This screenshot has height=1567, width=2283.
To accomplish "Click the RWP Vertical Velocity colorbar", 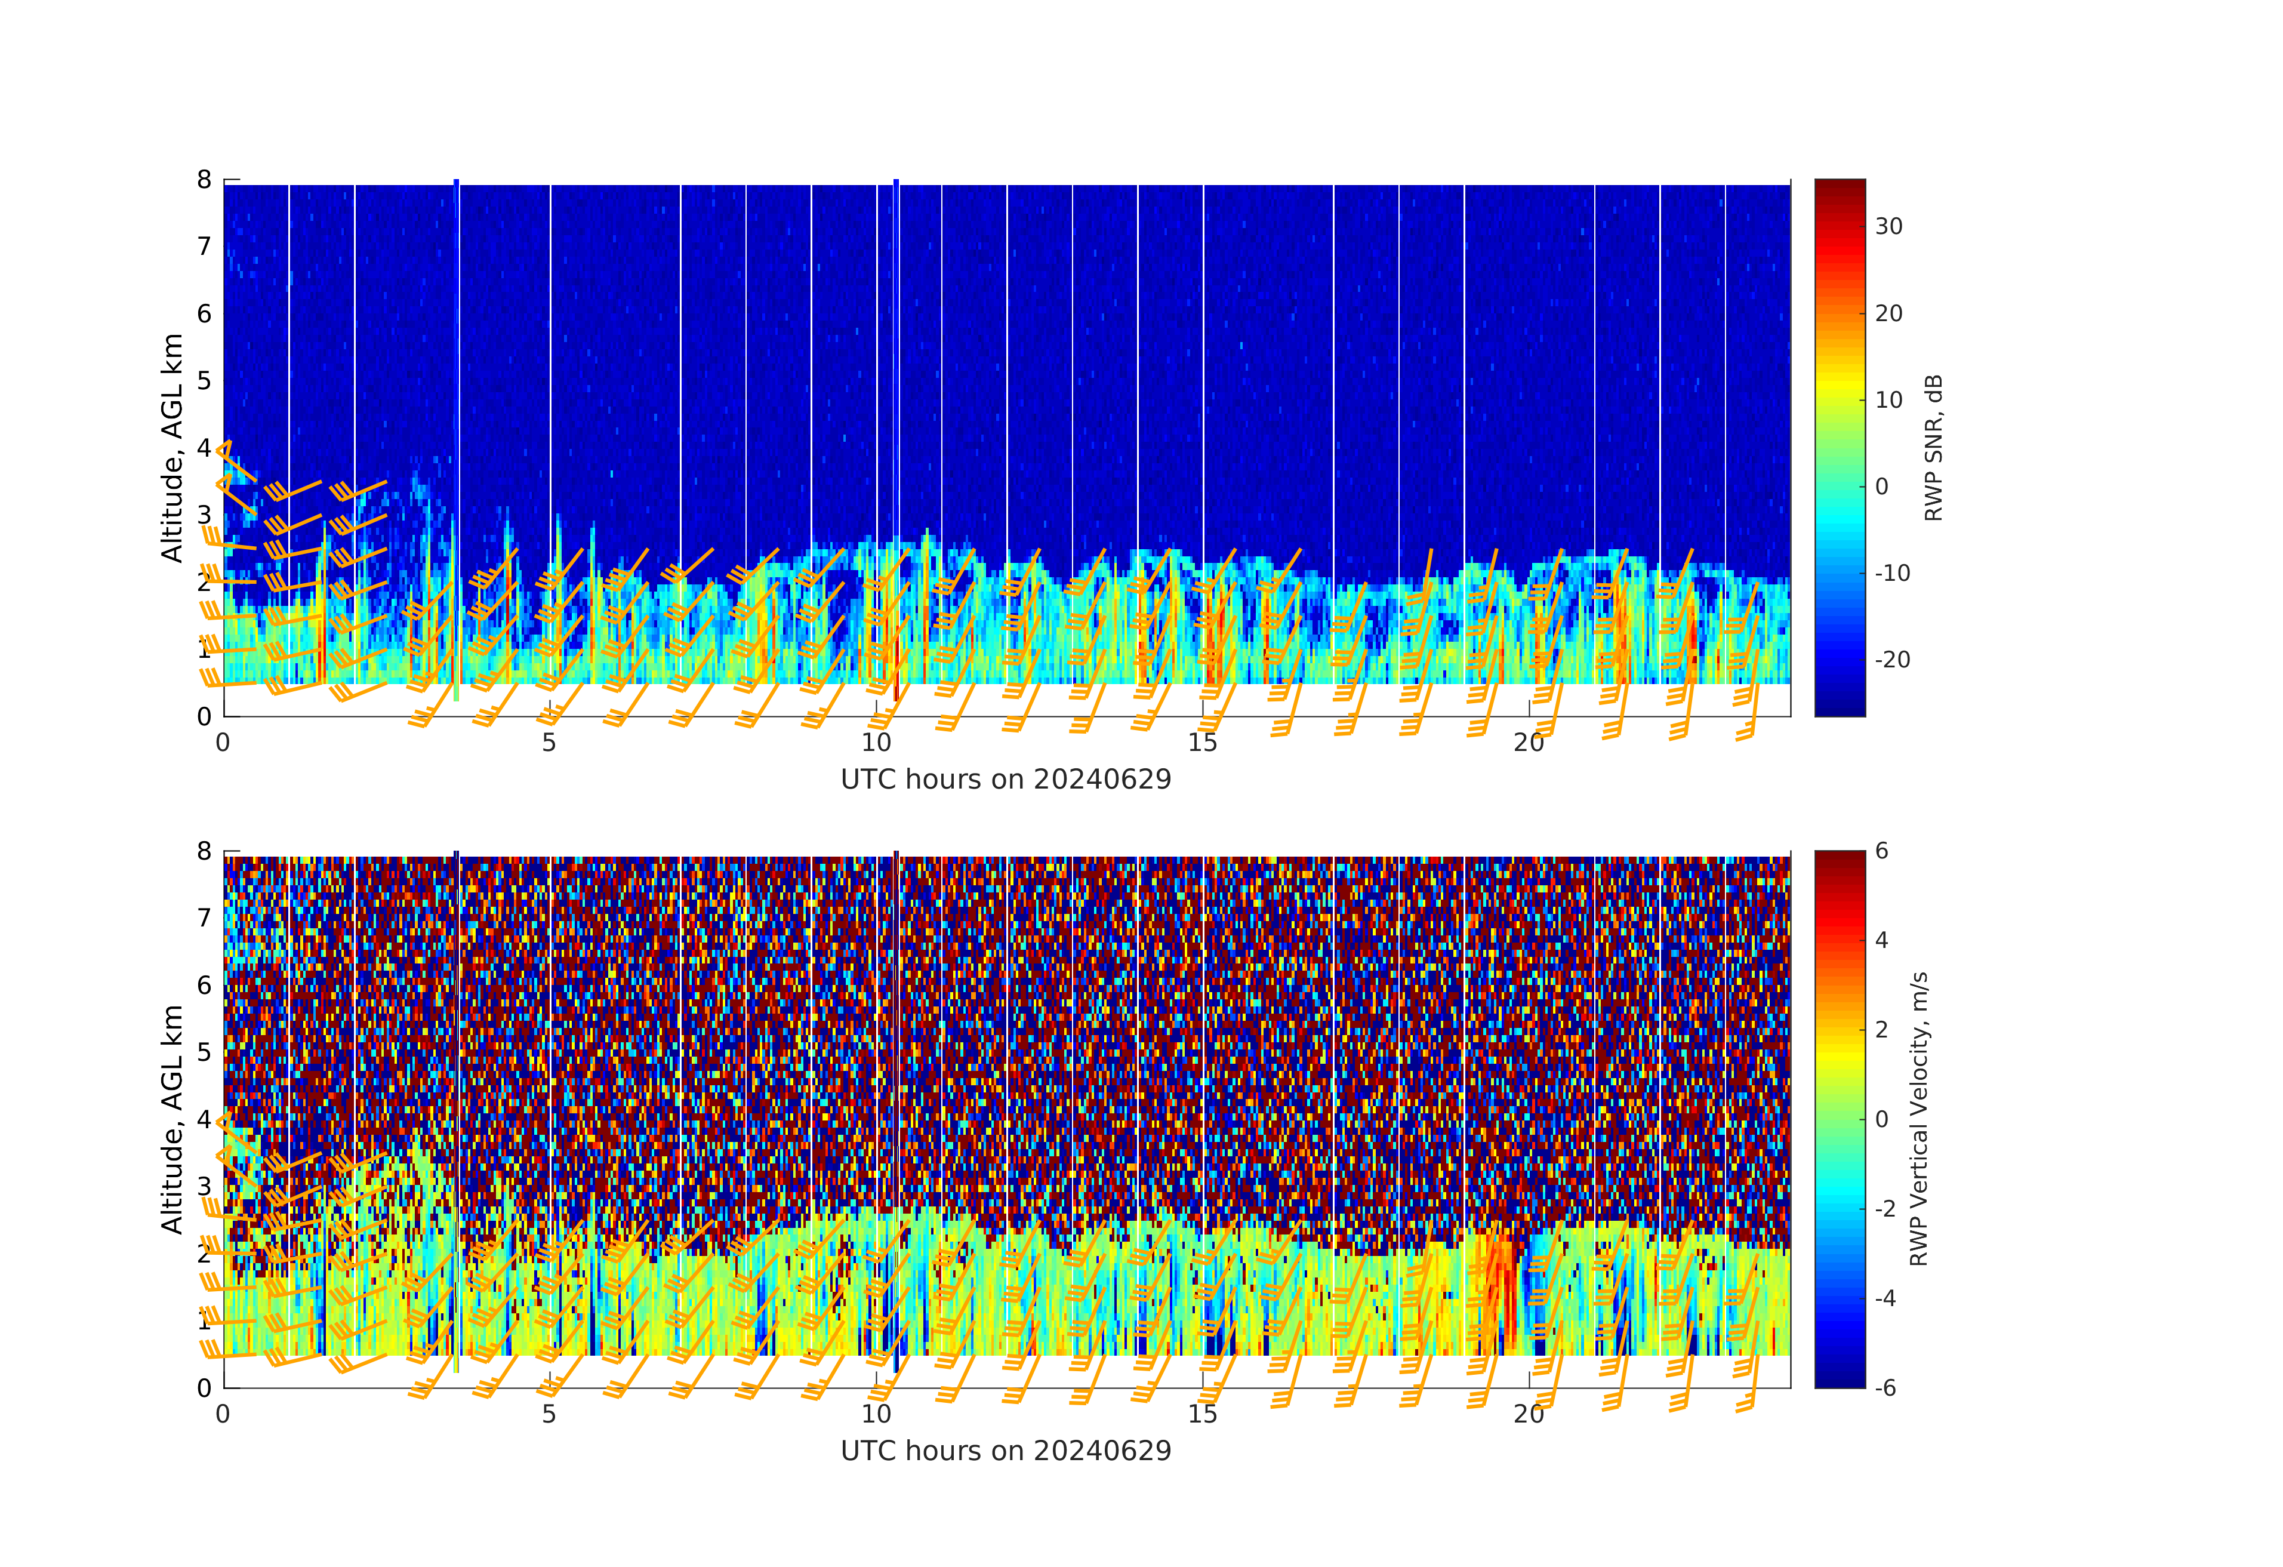I will [1839, 1119].
